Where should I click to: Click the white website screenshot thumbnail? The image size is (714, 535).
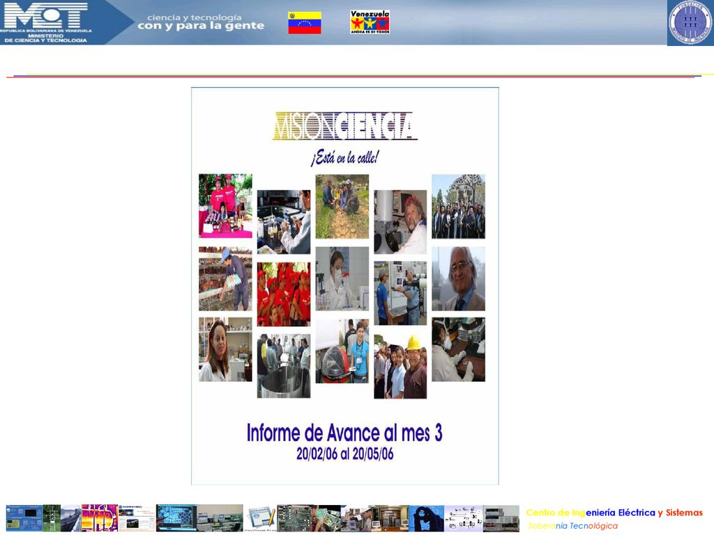(137, 518)
